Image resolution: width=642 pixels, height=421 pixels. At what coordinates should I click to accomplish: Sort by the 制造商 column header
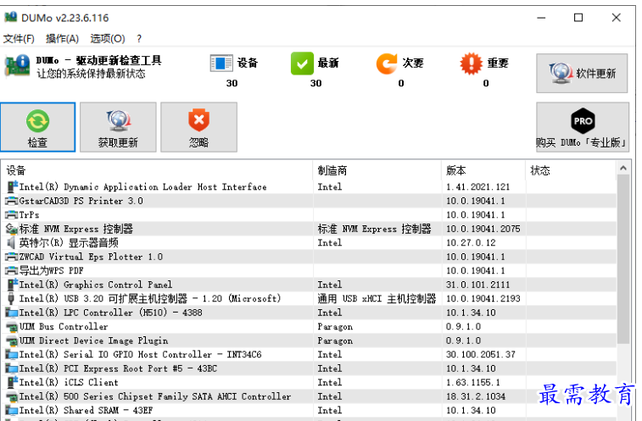click(377, 170)
